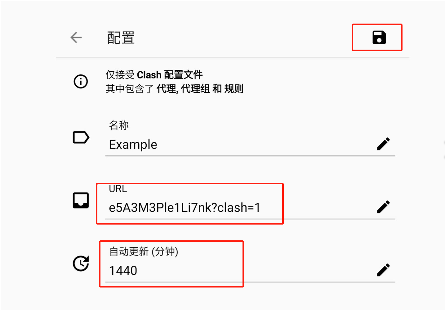This screenshot has width=445, height=312.
Task: Click the 自动更新 (分钟) label
Action: pos(144,251)
